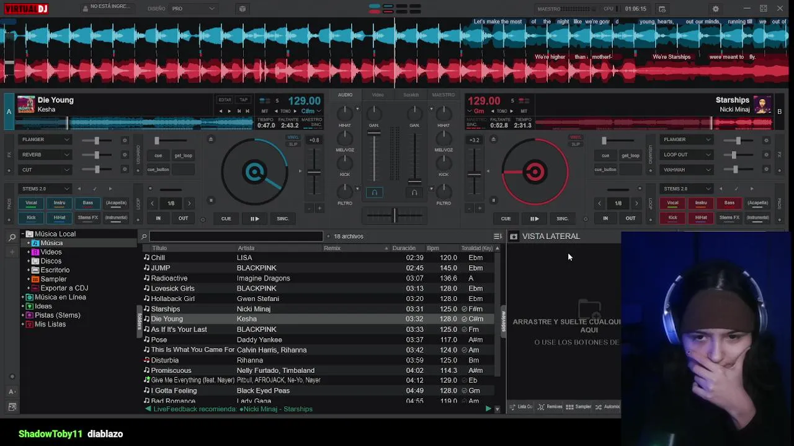Click the settings gear icon in top bar
The width and height of the screenshot is (794, 446).
pyautogui.click(x=715, y=9)
